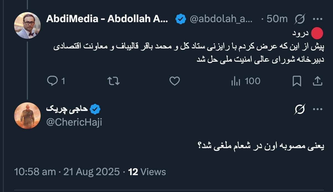Image resolution: width=333 pixels, height=192 pixels.
Task: Click the verified badge beside حاجی چریک
Action: 95,110
